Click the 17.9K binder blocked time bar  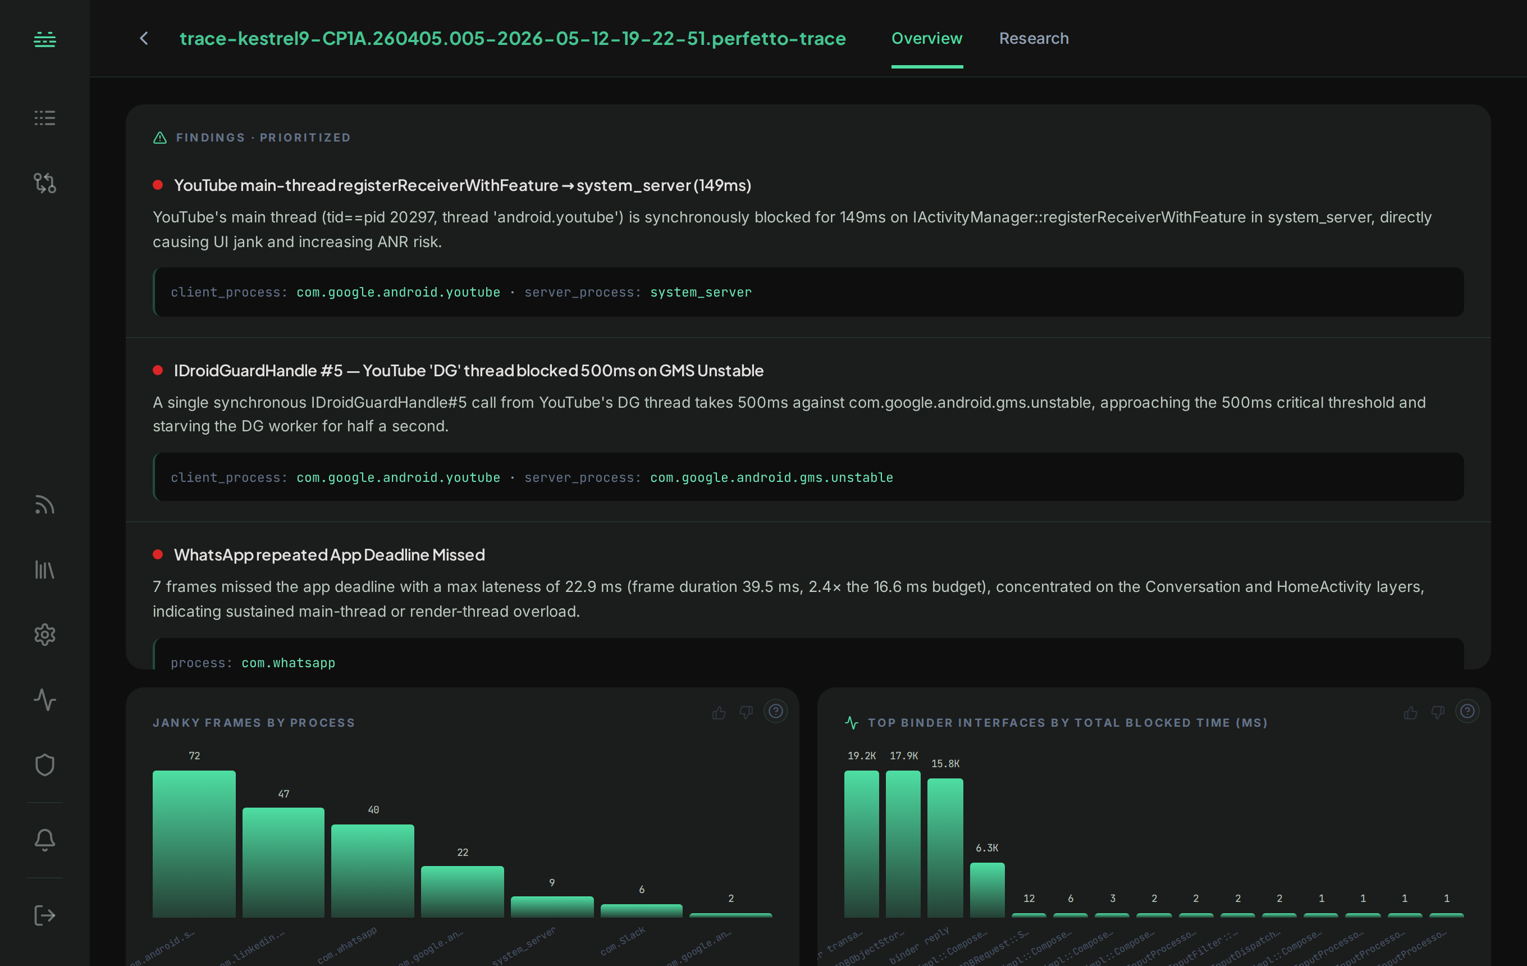click(903, 844)
